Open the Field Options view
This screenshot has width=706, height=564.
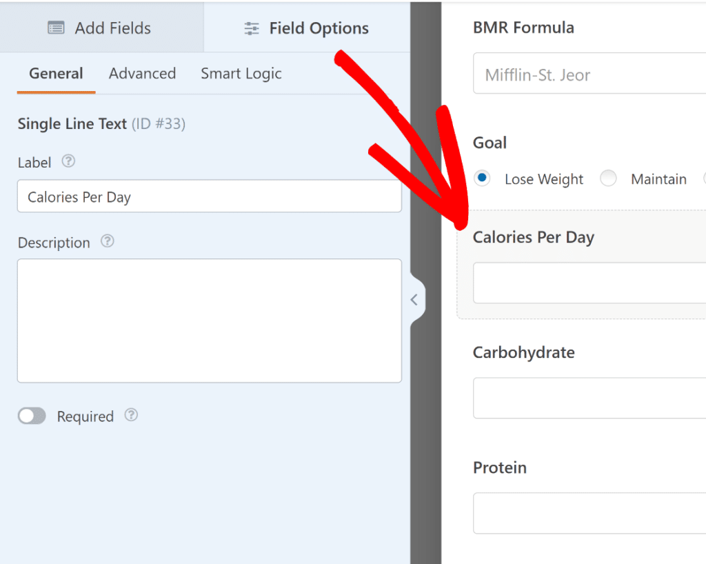click(x=305, y=28)
